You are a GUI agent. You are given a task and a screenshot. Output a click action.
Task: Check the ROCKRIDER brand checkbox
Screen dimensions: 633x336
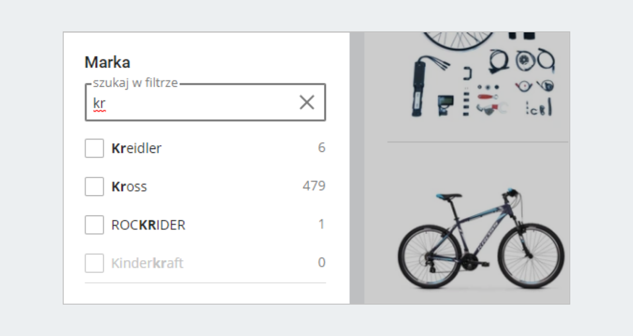click(x=94, y=225)
